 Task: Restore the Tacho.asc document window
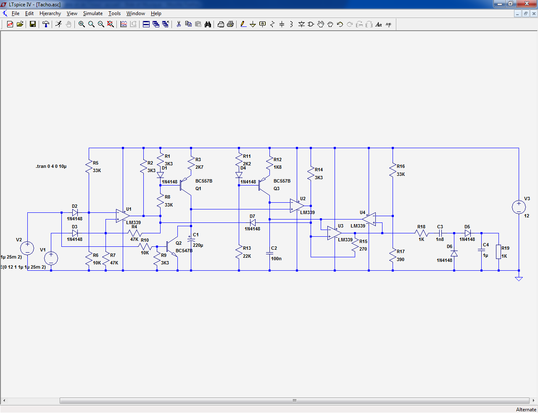coord(525,13)
